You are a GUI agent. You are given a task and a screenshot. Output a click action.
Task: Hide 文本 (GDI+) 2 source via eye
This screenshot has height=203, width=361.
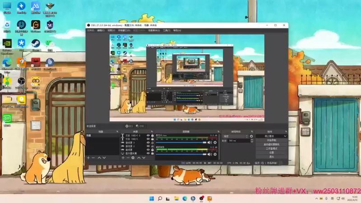click(148, 136)
